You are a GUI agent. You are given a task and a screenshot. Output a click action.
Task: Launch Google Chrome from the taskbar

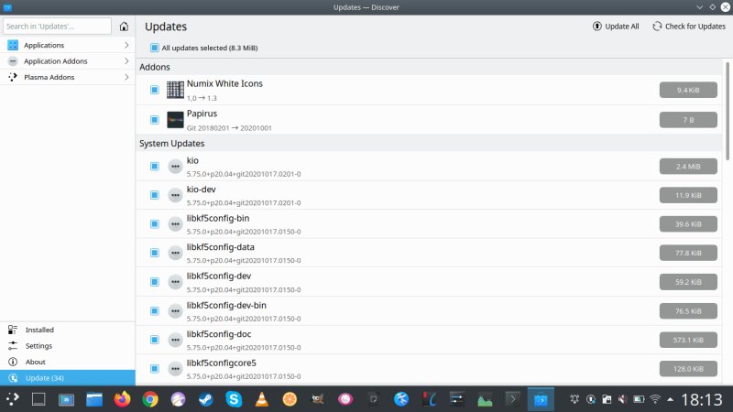150,399
